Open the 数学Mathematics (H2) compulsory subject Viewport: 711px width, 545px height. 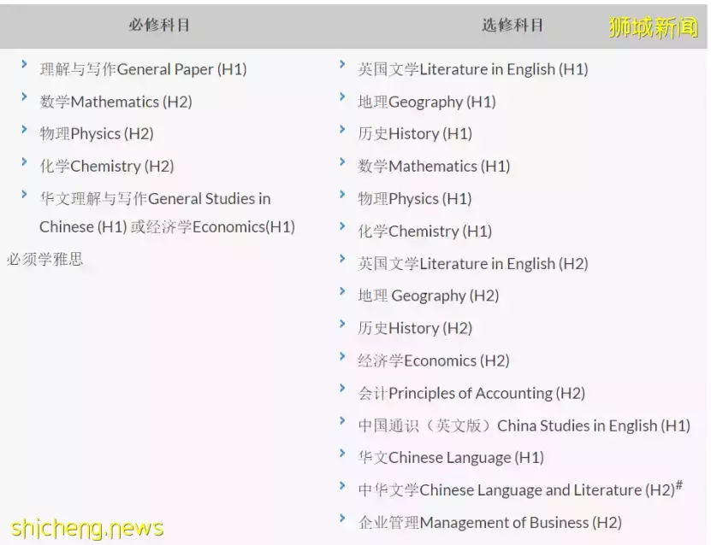pyautogui.click(x=116, y=102)
